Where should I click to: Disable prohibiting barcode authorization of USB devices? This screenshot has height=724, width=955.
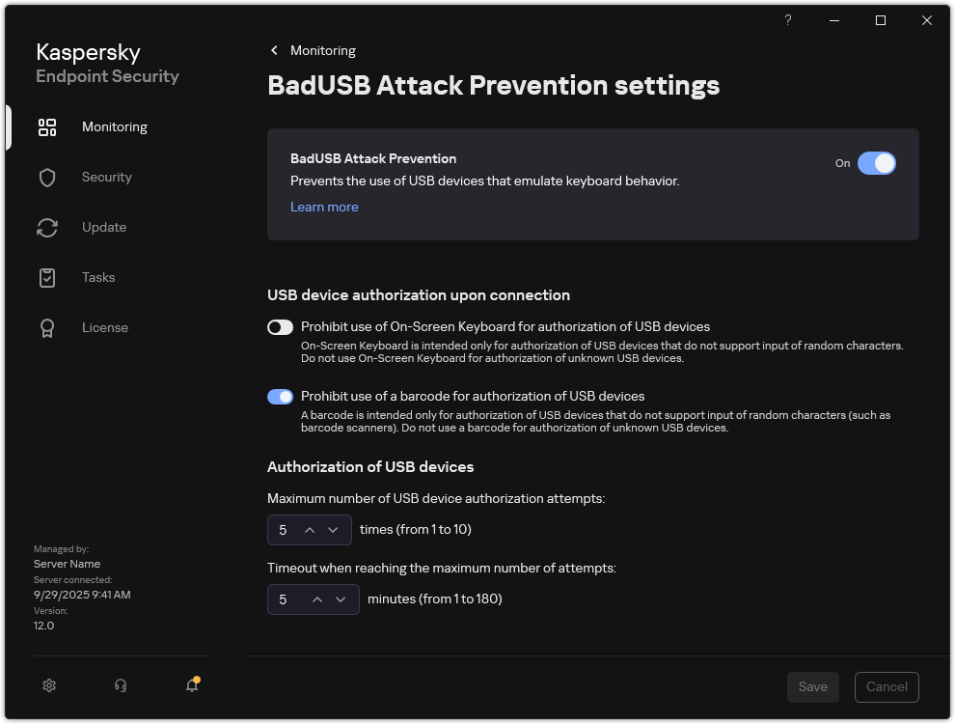280,397
